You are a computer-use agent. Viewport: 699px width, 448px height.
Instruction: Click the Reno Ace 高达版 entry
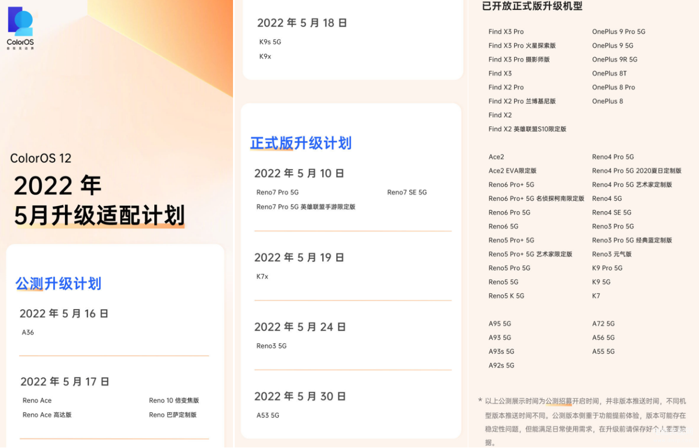(x=47, y=415)
